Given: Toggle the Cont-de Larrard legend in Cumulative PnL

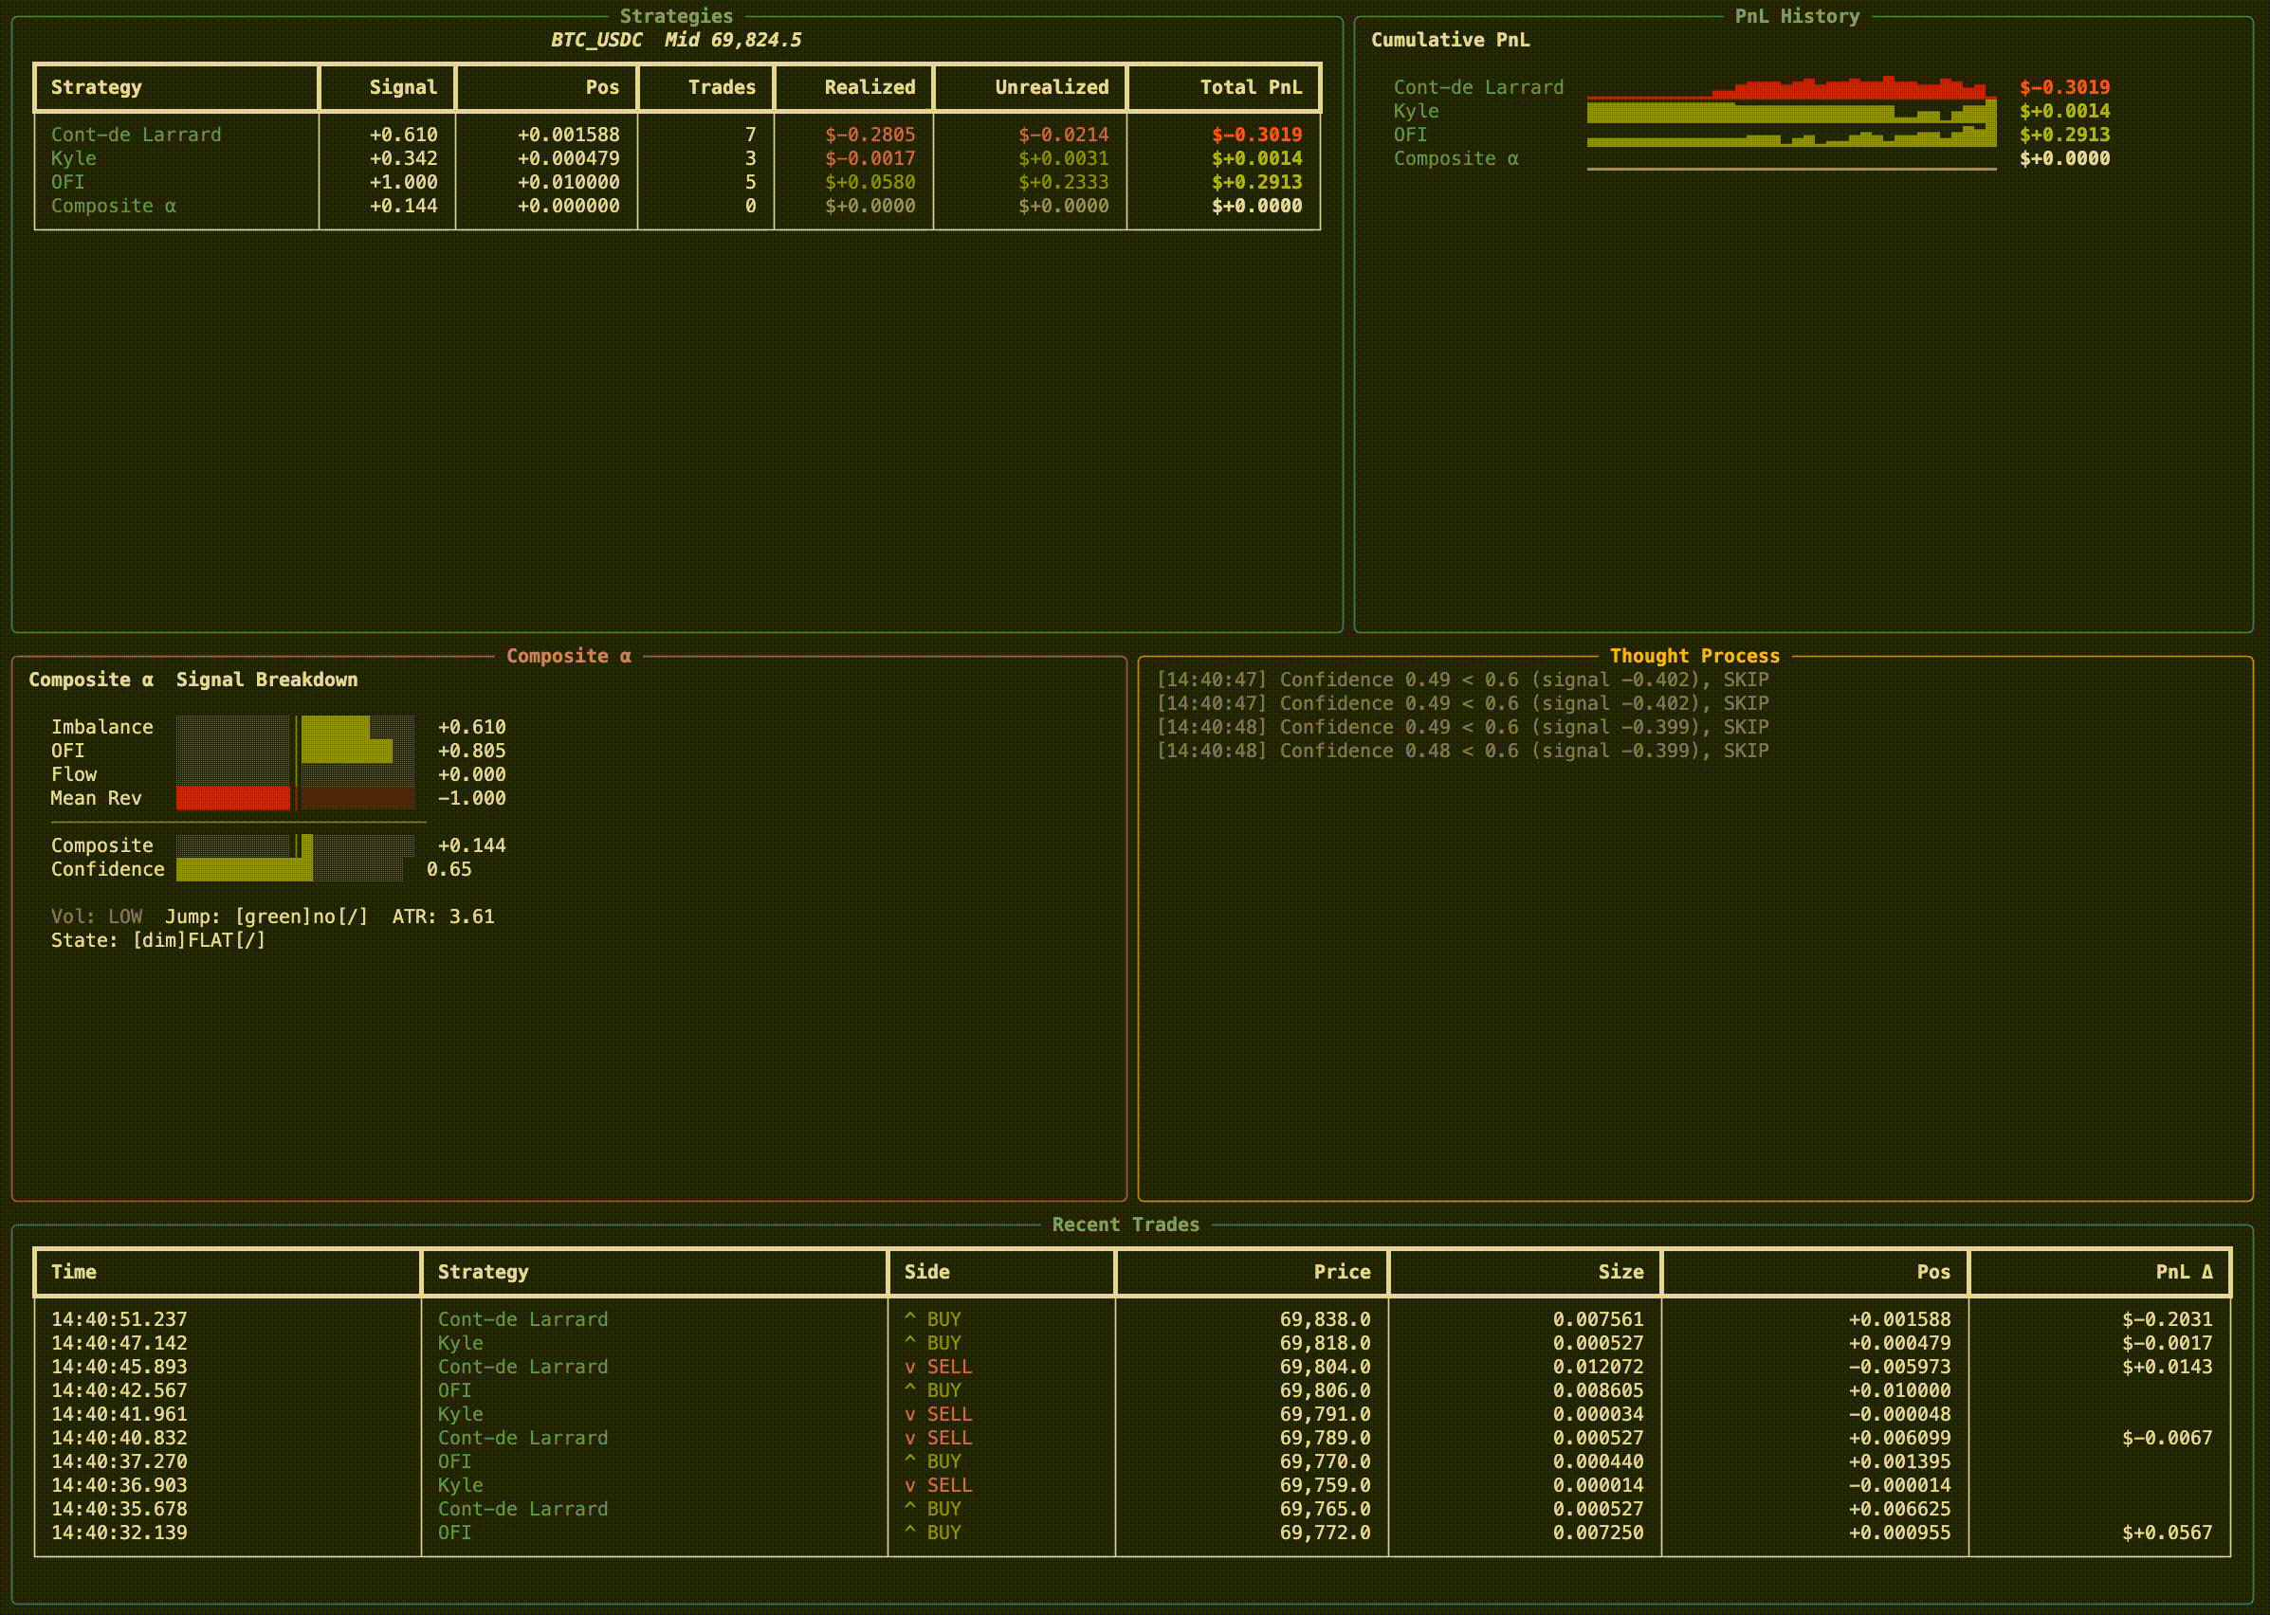Looking at the screenshot, I should (1478, 86).
